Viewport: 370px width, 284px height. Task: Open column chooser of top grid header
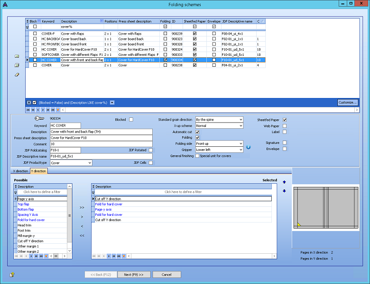point(27,21)
